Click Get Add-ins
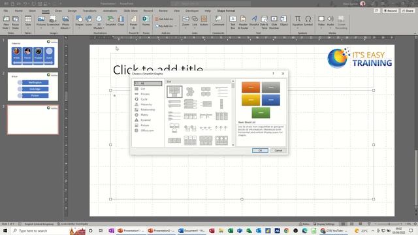This screenshot has width=418, height=235. 164,19
